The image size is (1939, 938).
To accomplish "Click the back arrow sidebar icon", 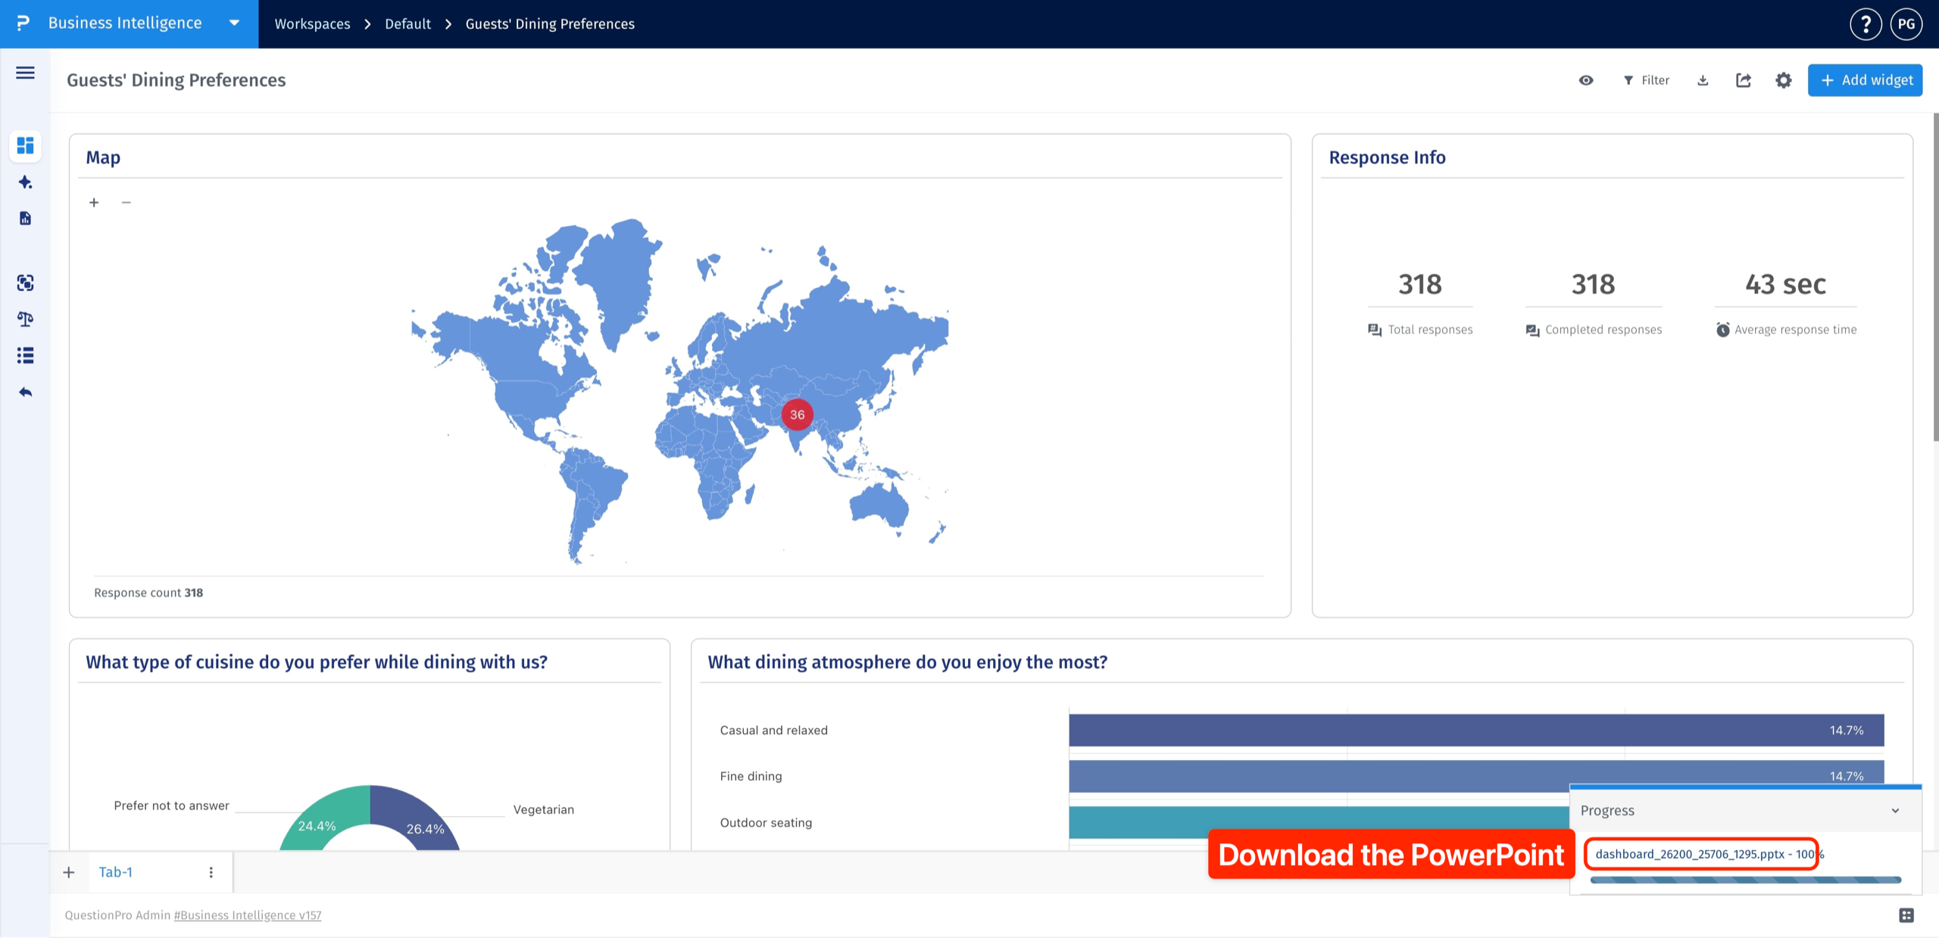I will pyautogui.click(x=25, y=392).
